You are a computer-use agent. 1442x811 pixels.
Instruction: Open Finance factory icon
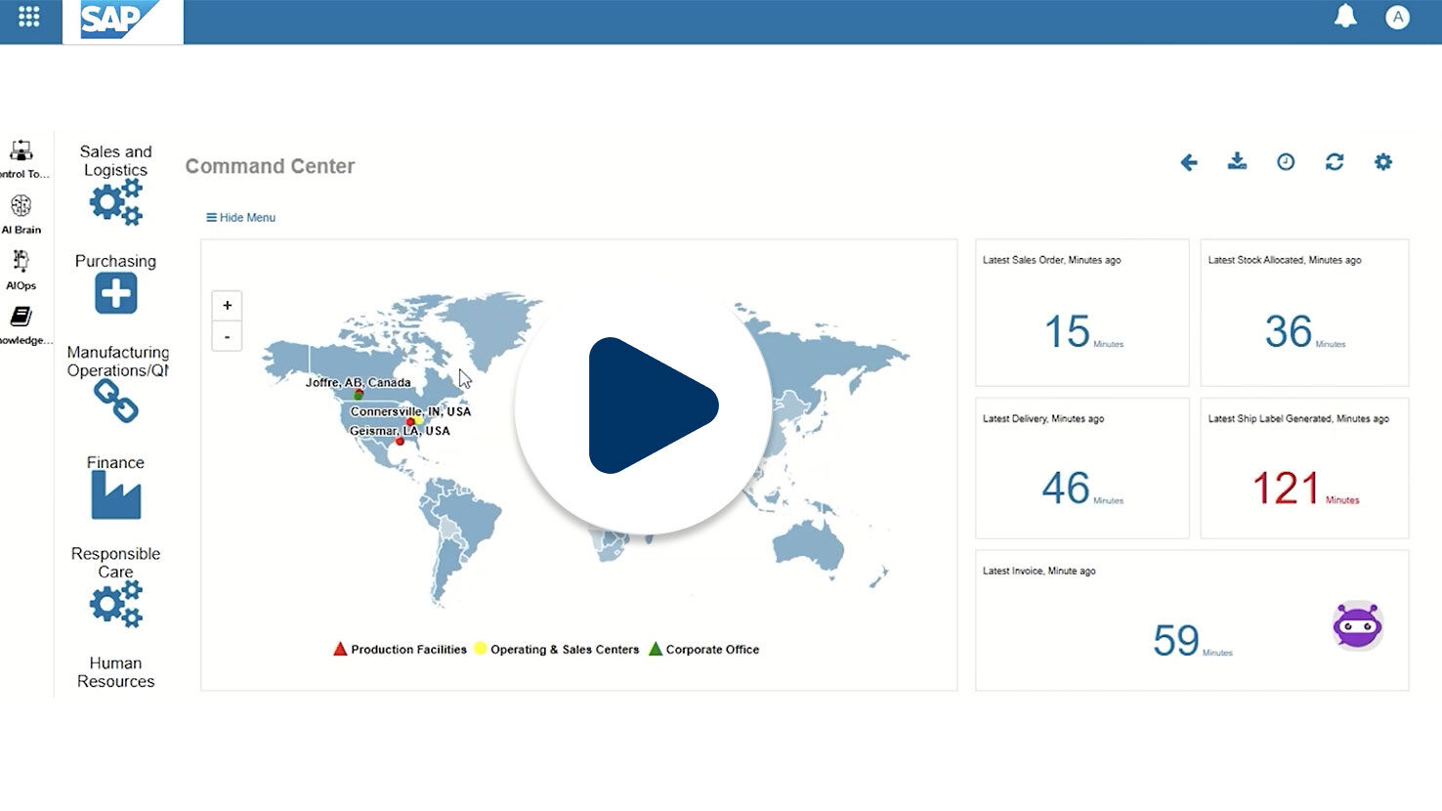click(116, 495)
